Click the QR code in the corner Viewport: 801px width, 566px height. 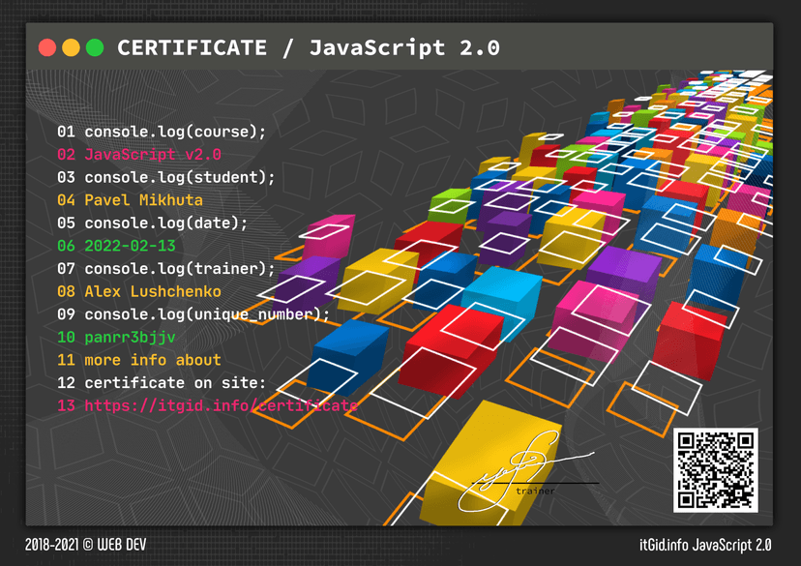717,470
